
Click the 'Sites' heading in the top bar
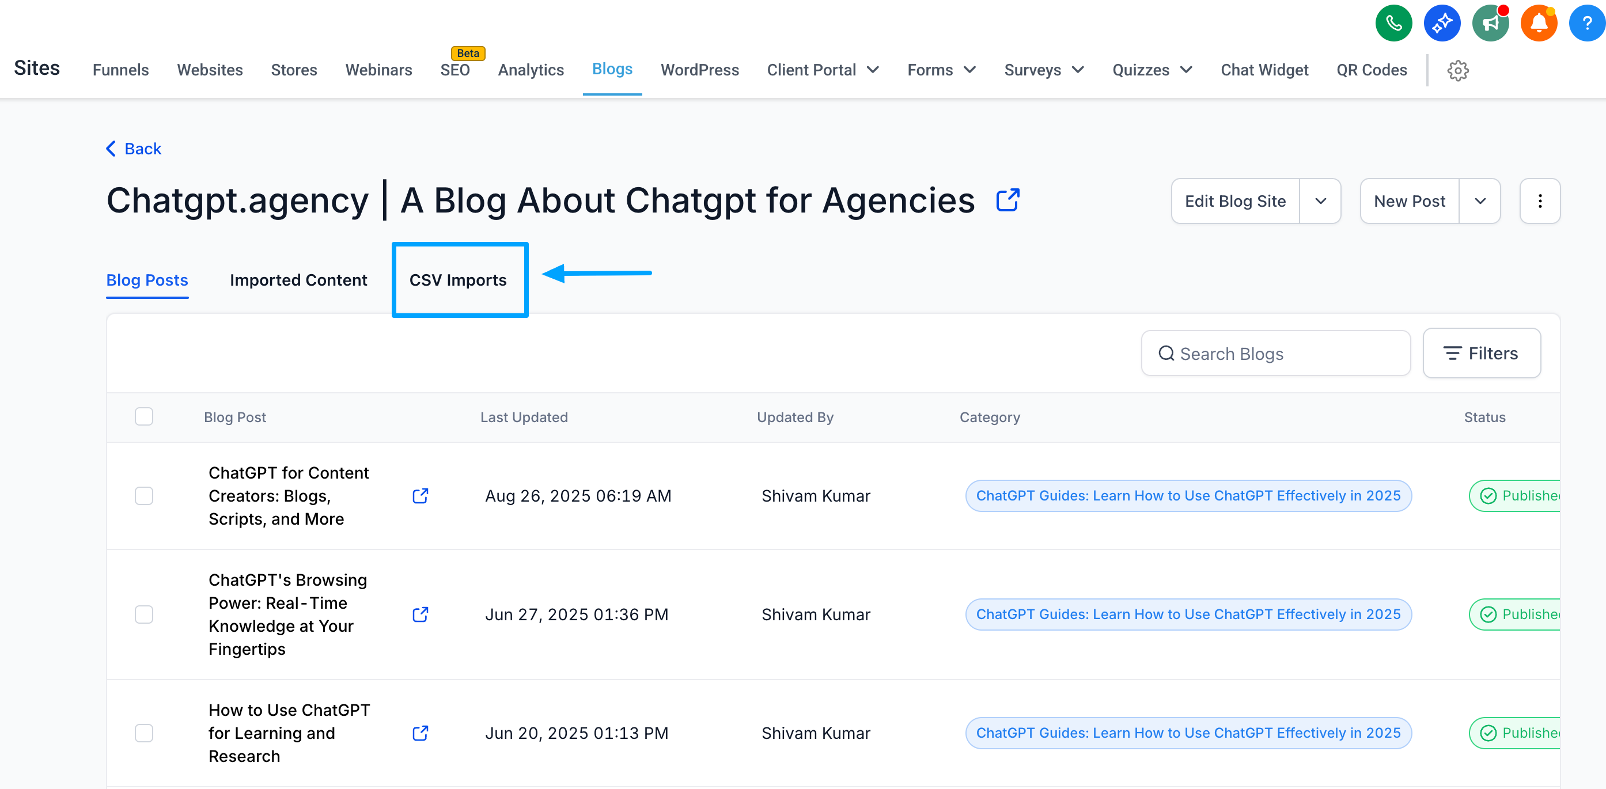click(37, 67)
